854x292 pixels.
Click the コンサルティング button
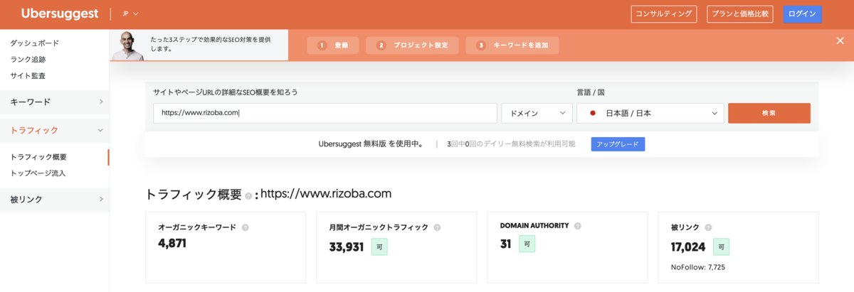pyautogui.click(x=665, y=14)
